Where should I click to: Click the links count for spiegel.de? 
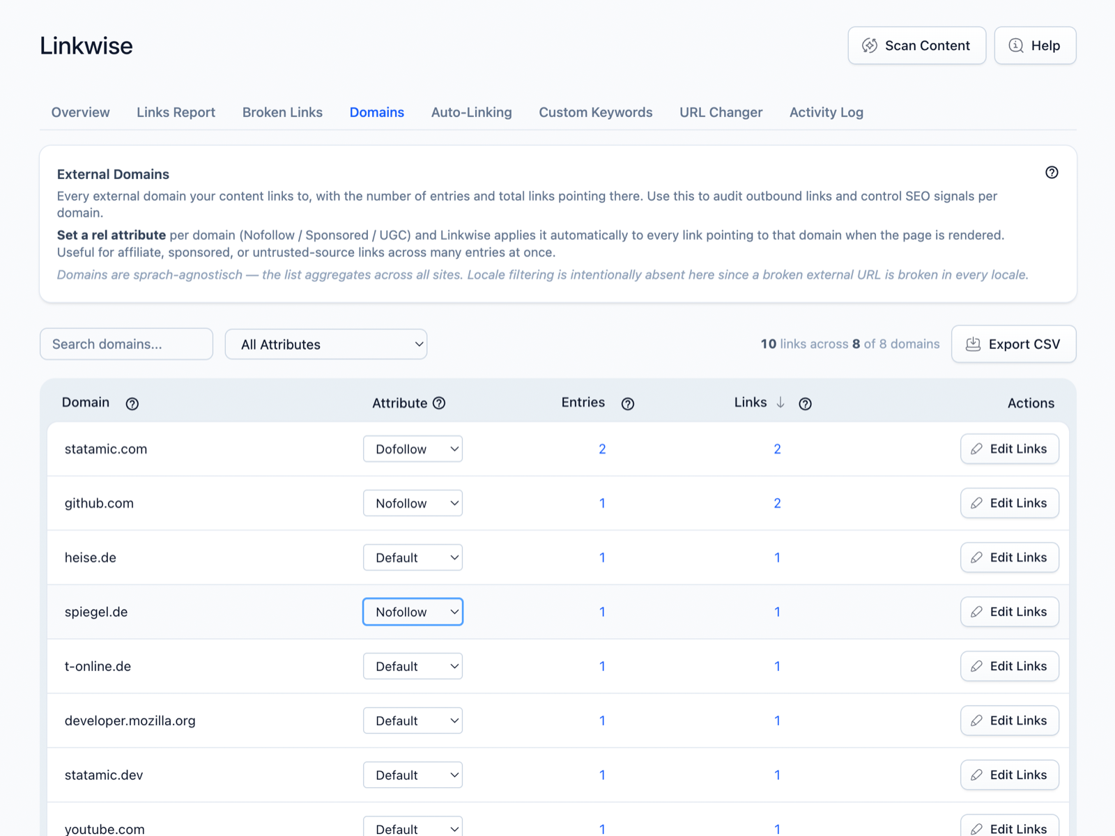tap(777, 612)
